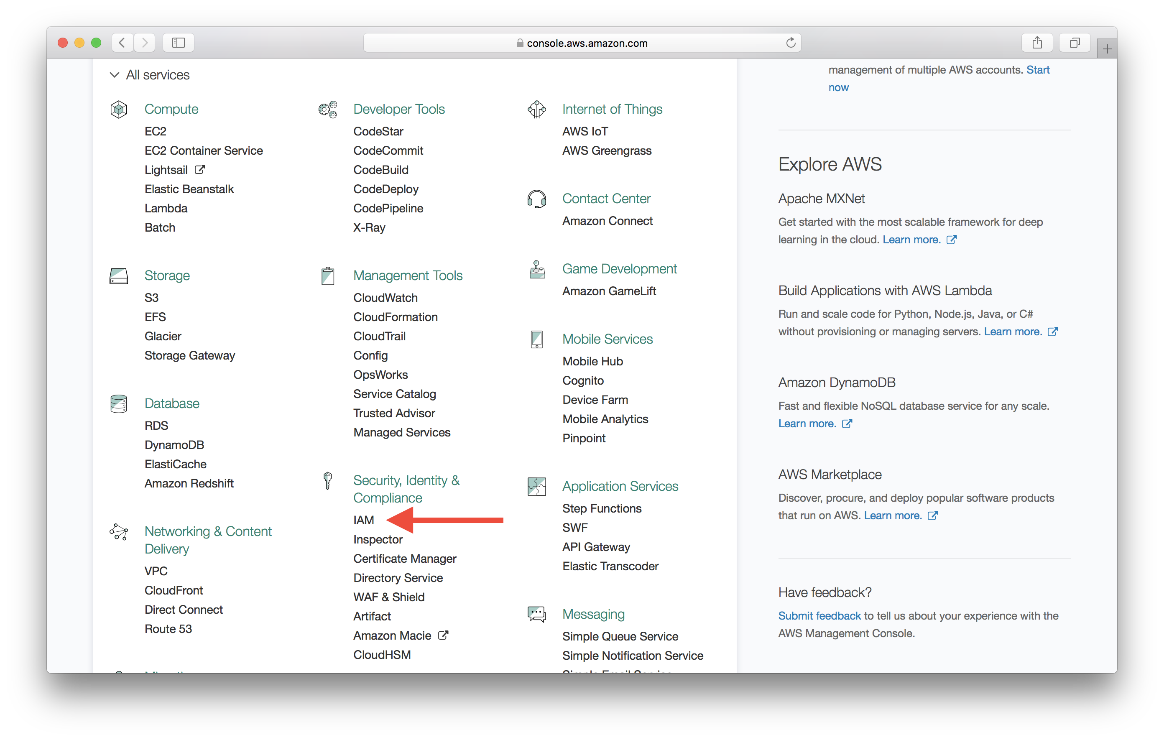Open the EC2 service link

tap(155, 131)
